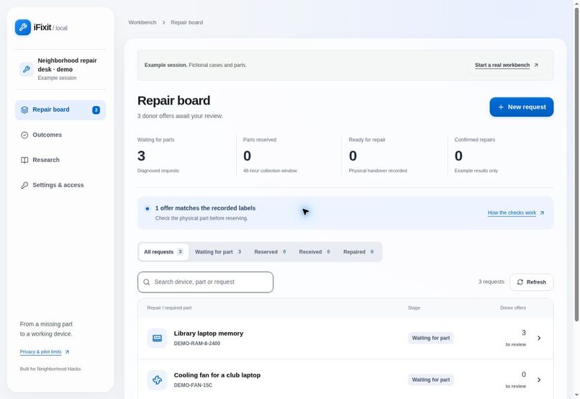Image resolution: width=580 pixels, height=399 pixels.
Task: Expand Library laptop memory row chevron
Action: 539,339
